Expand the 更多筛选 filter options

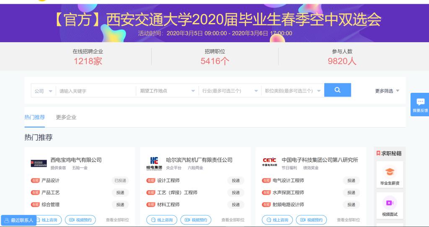point(387,91)
